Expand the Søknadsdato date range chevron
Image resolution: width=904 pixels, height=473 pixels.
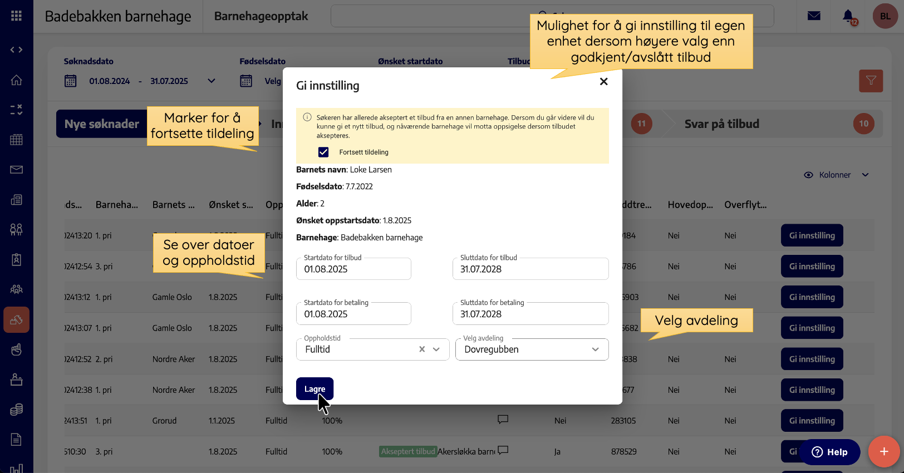[x=212, y=81]
